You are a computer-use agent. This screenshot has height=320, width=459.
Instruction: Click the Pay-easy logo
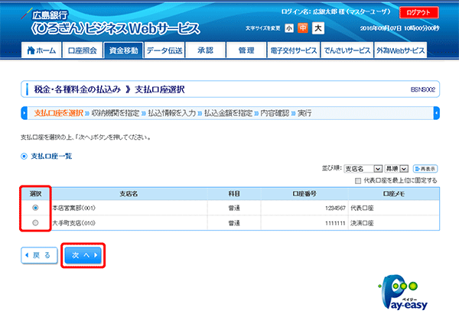pyautogui.click(x=403, y=293)
